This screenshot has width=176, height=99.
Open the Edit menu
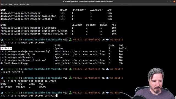pyautogui.click(x=6, y=4)
